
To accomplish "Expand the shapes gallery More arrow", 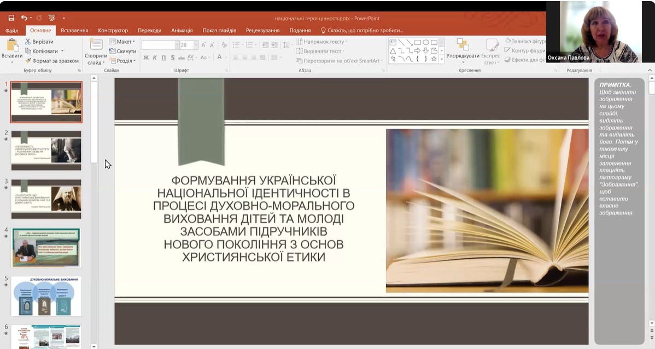I will coord(442,59).
